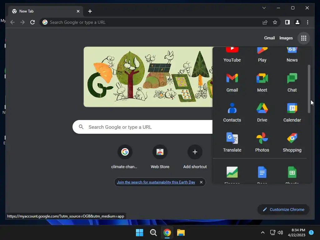Image resolution: width=320 pixels, height=240 pixels.
Task: Open Earth Day sustainability link
Action: (156, 182)
